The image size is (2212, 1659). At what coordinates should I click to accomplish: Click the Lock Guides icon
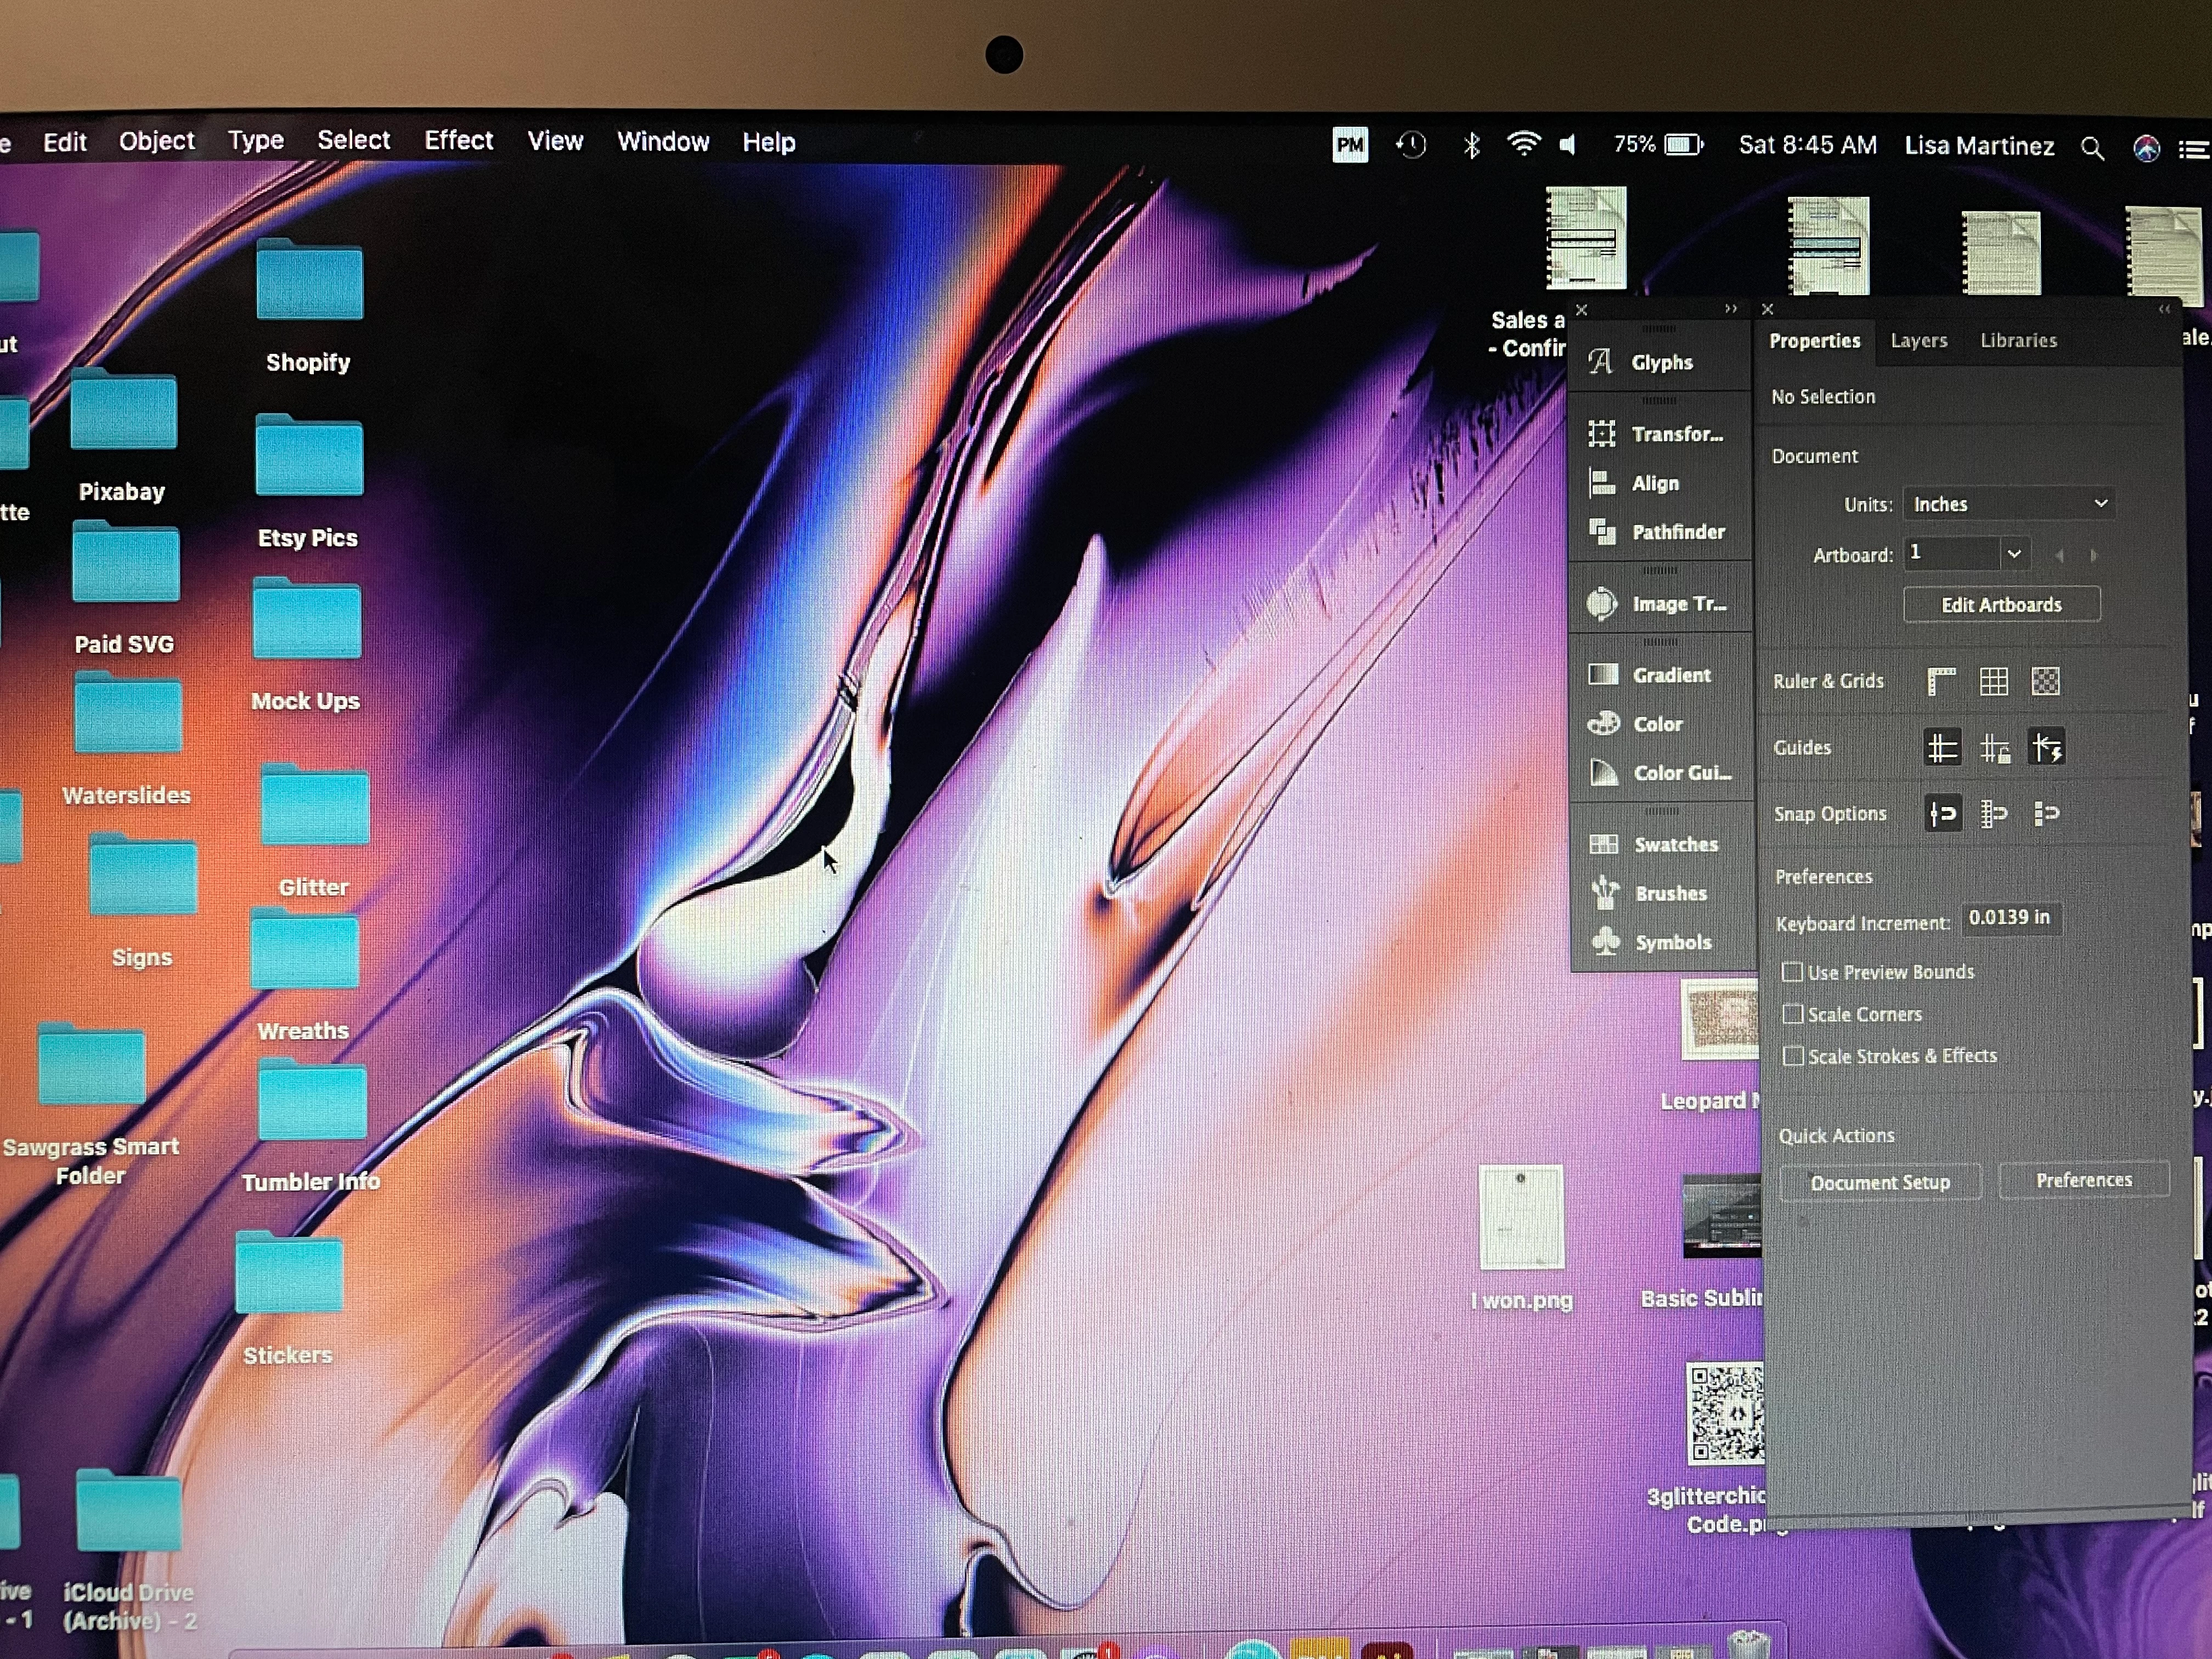tap(1994, 748)
